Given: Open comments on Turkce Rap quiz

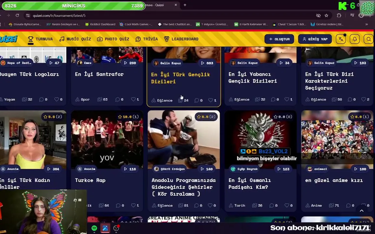Looking at the screenshot, I should [x=120, y=205].
